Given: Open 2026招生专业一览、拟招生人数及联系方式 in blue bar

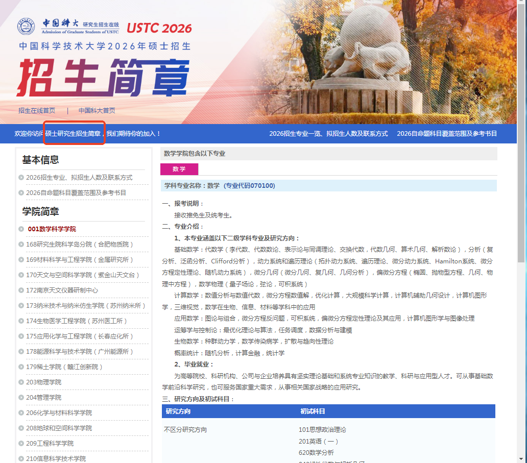Looking at the screenshot, I should click(x=328, y=134).
